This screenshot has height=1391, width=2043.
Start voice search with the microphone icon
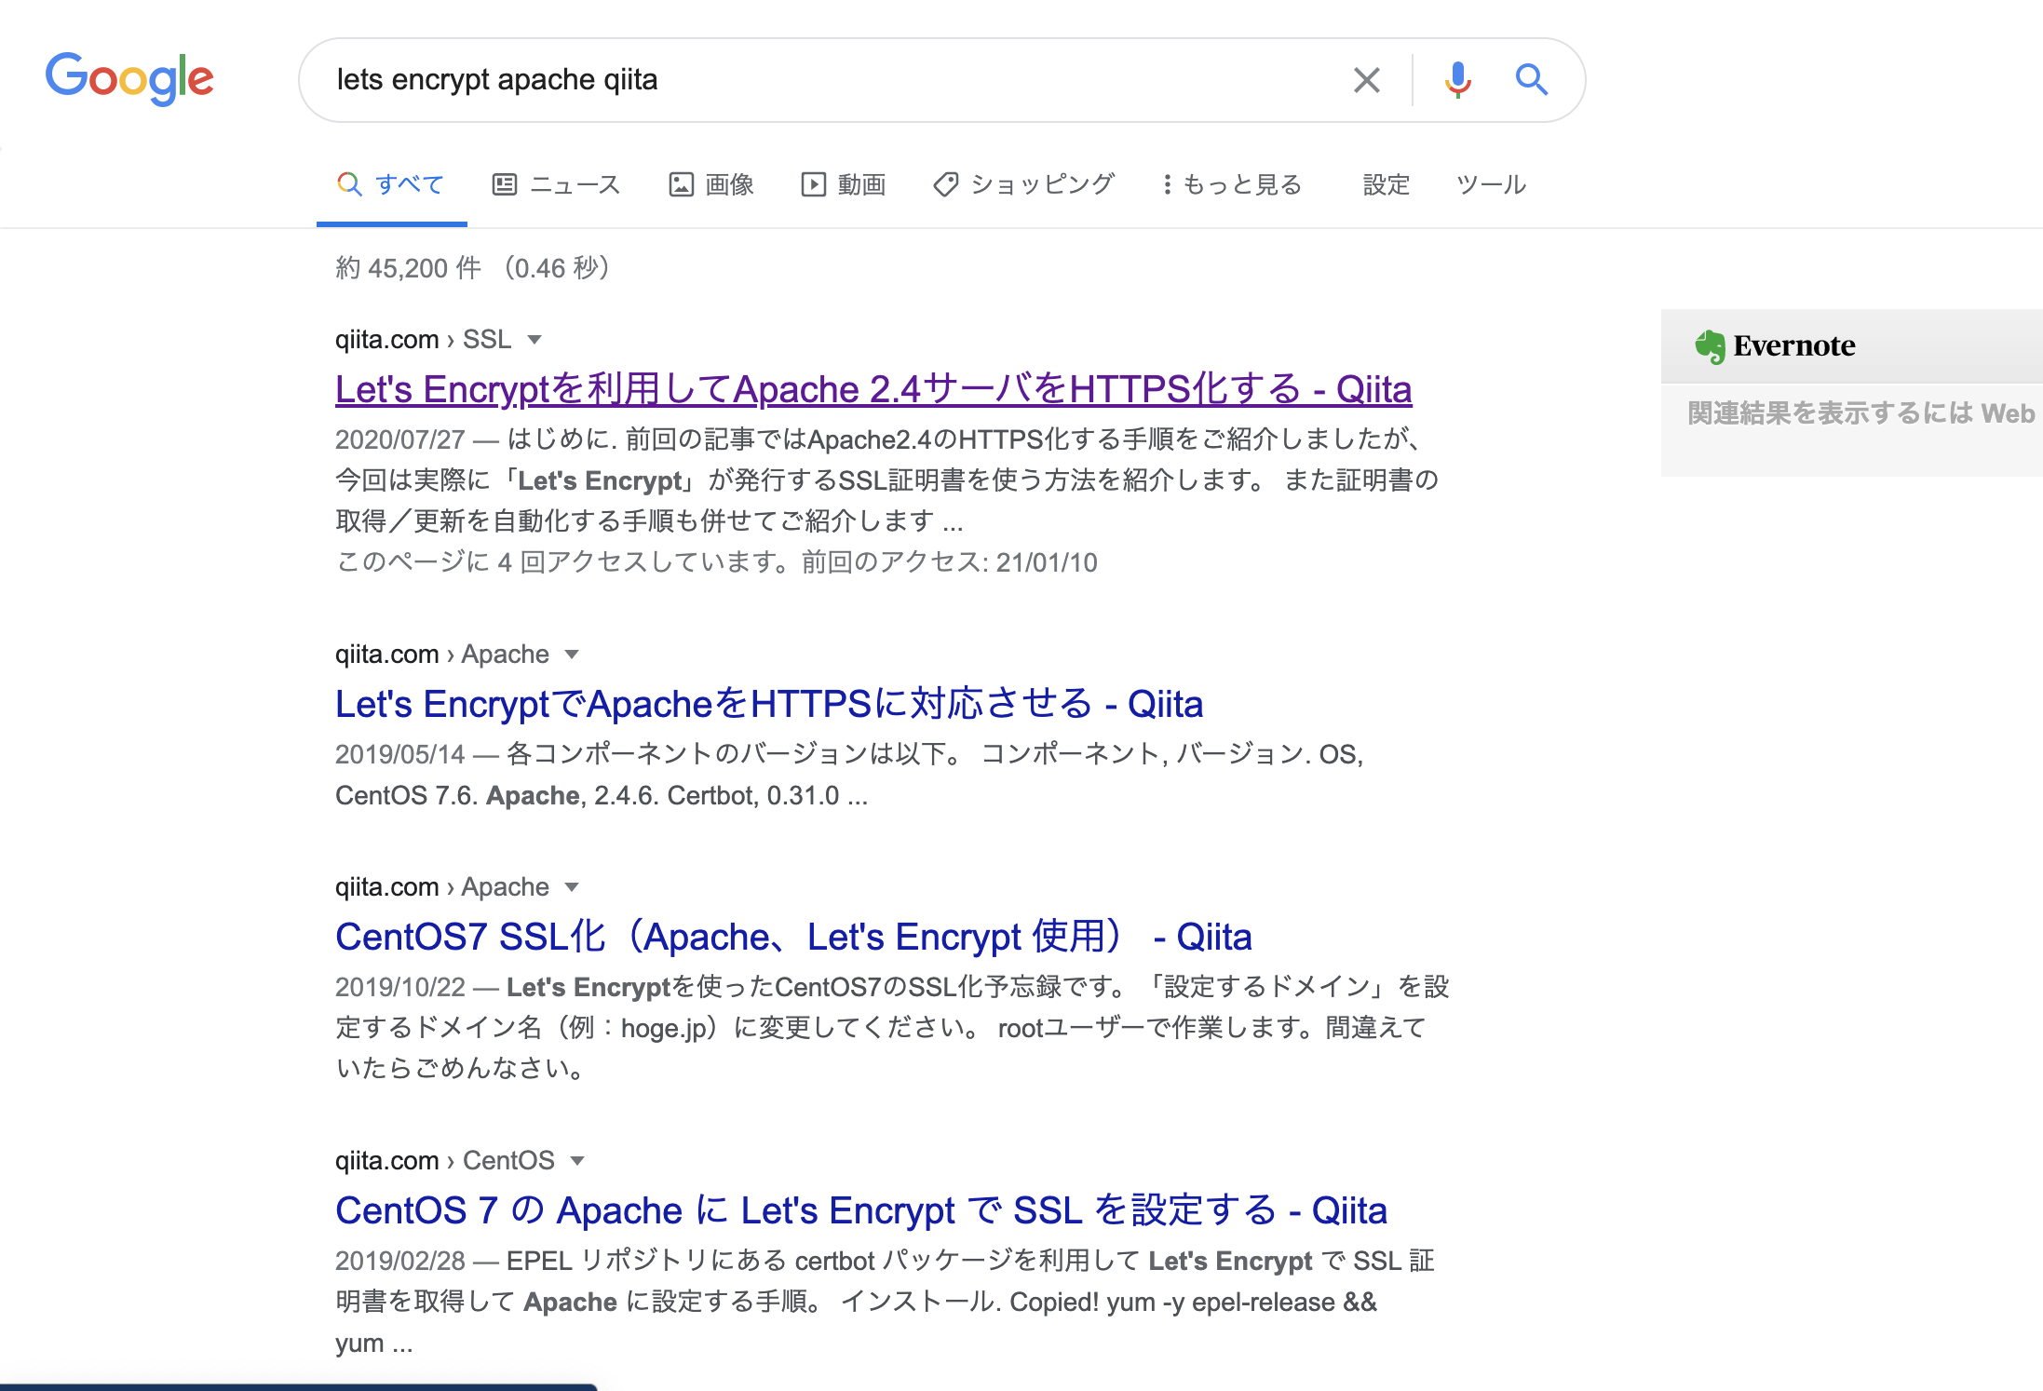[1455, 80]
